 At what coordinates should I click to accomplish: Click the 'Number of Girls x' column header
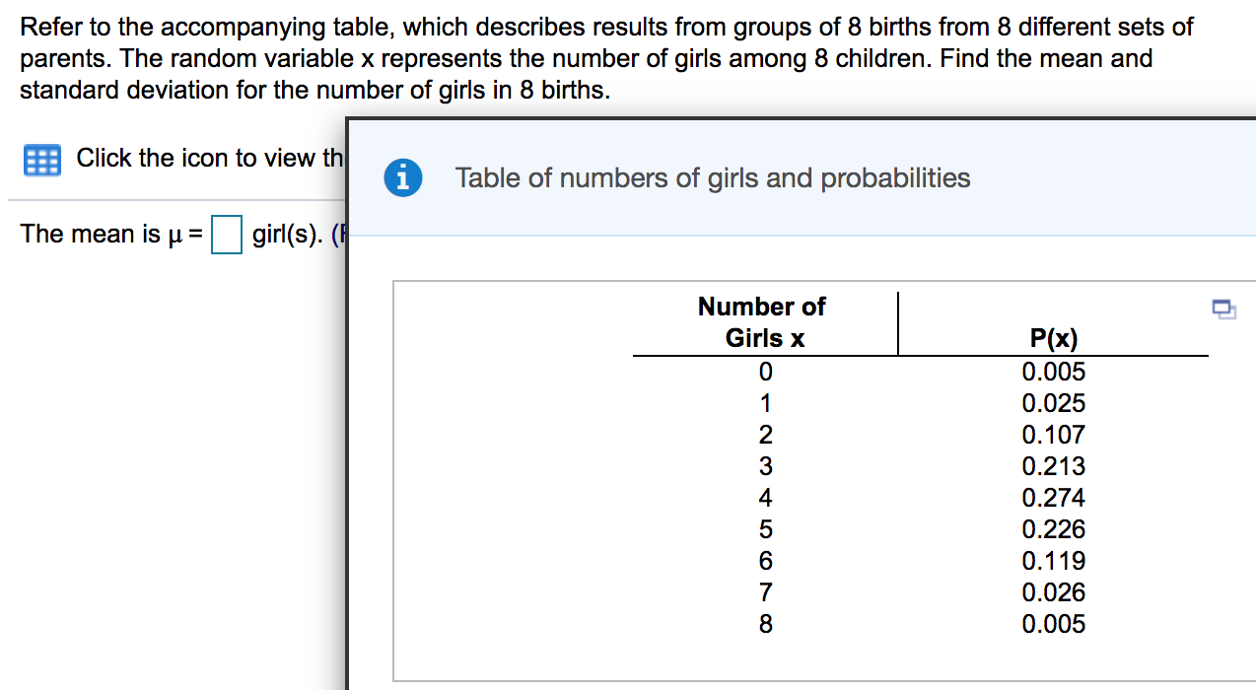click(762, 321)
